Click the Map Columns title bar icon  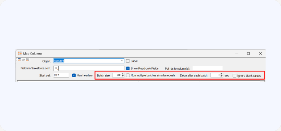(20, 53)
